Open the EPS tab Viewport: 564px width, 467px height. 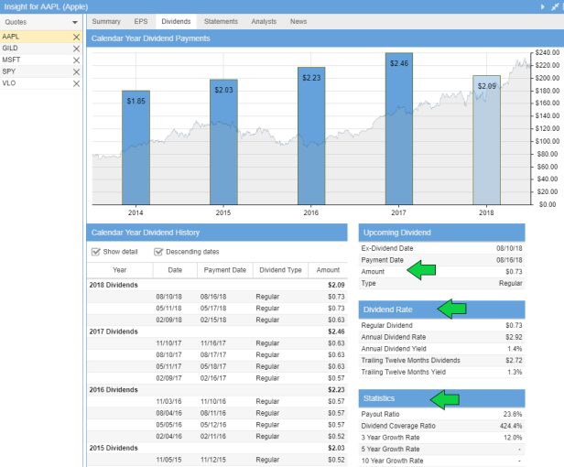click(x=140, y=21)
